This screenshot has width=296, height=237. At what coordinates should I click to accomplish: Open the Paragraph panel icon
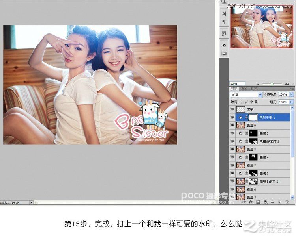click(224, 22)
